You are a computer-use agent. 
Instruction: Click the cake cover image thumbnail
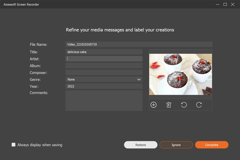point(181,74)
